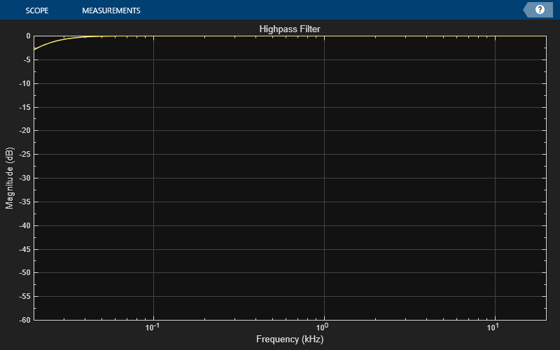Click the -45 y-axis tick label
Screen dimensions: 560x350
(x=25, y=249)
